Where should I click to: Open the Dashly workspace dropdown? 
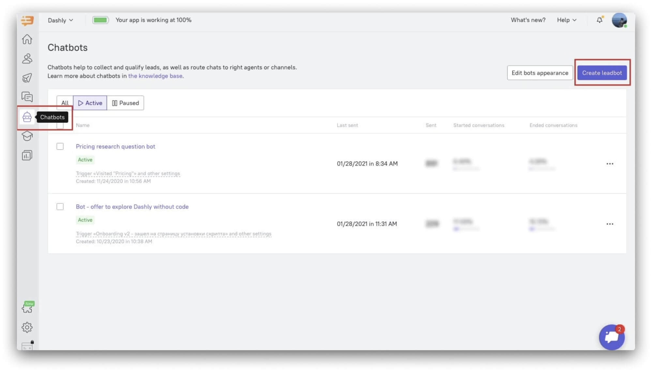coord(60,20)
